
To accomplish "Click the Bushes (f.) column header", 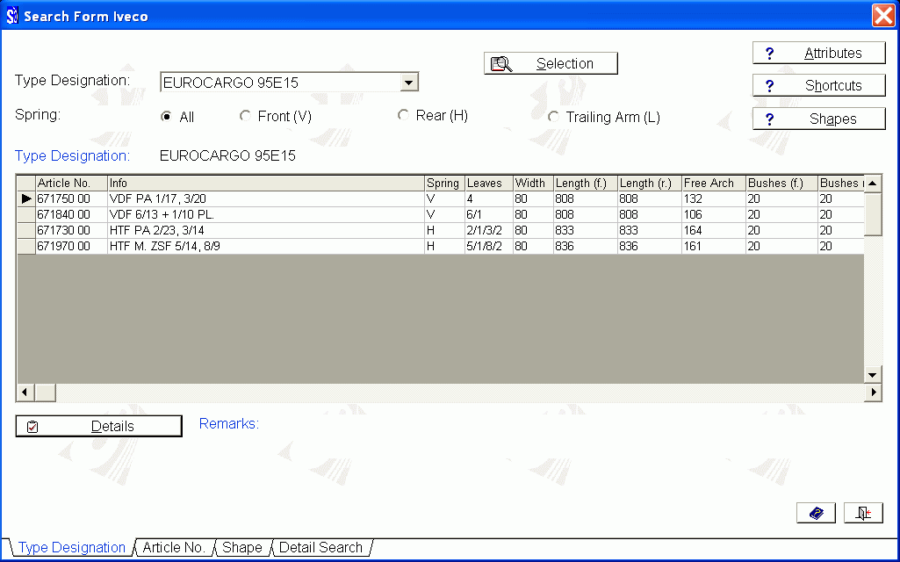I will (x=781, y=184).
